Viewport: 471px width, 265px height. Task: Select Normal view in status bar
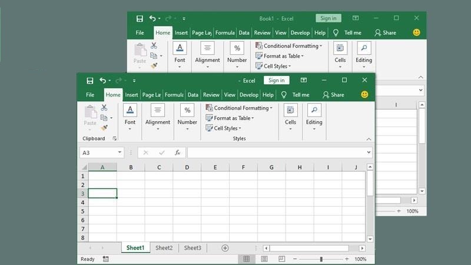(x=246, y=259)
